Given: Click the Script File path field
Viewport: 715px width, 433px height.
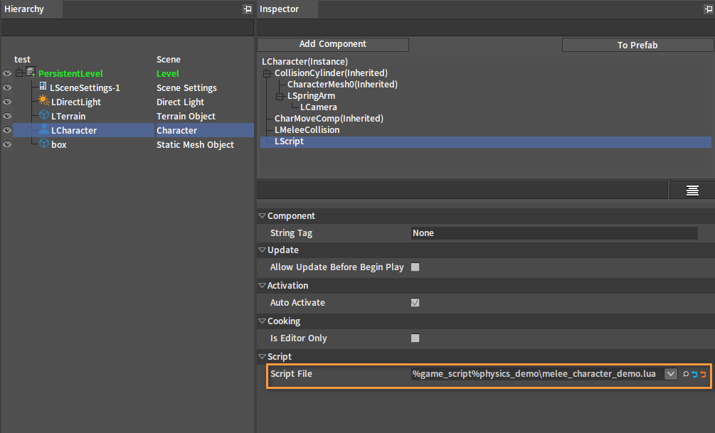Looking at the screenshot, I should point(537,374).
